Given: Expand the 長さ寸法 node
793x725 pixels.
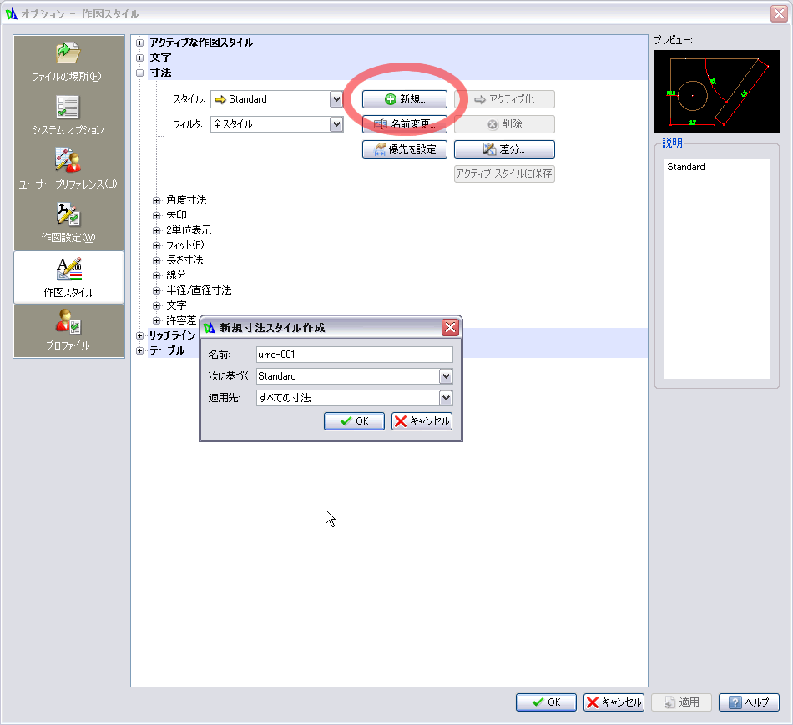Looking at the screenshot, I should pyautogui.click(x=157, y=261).
